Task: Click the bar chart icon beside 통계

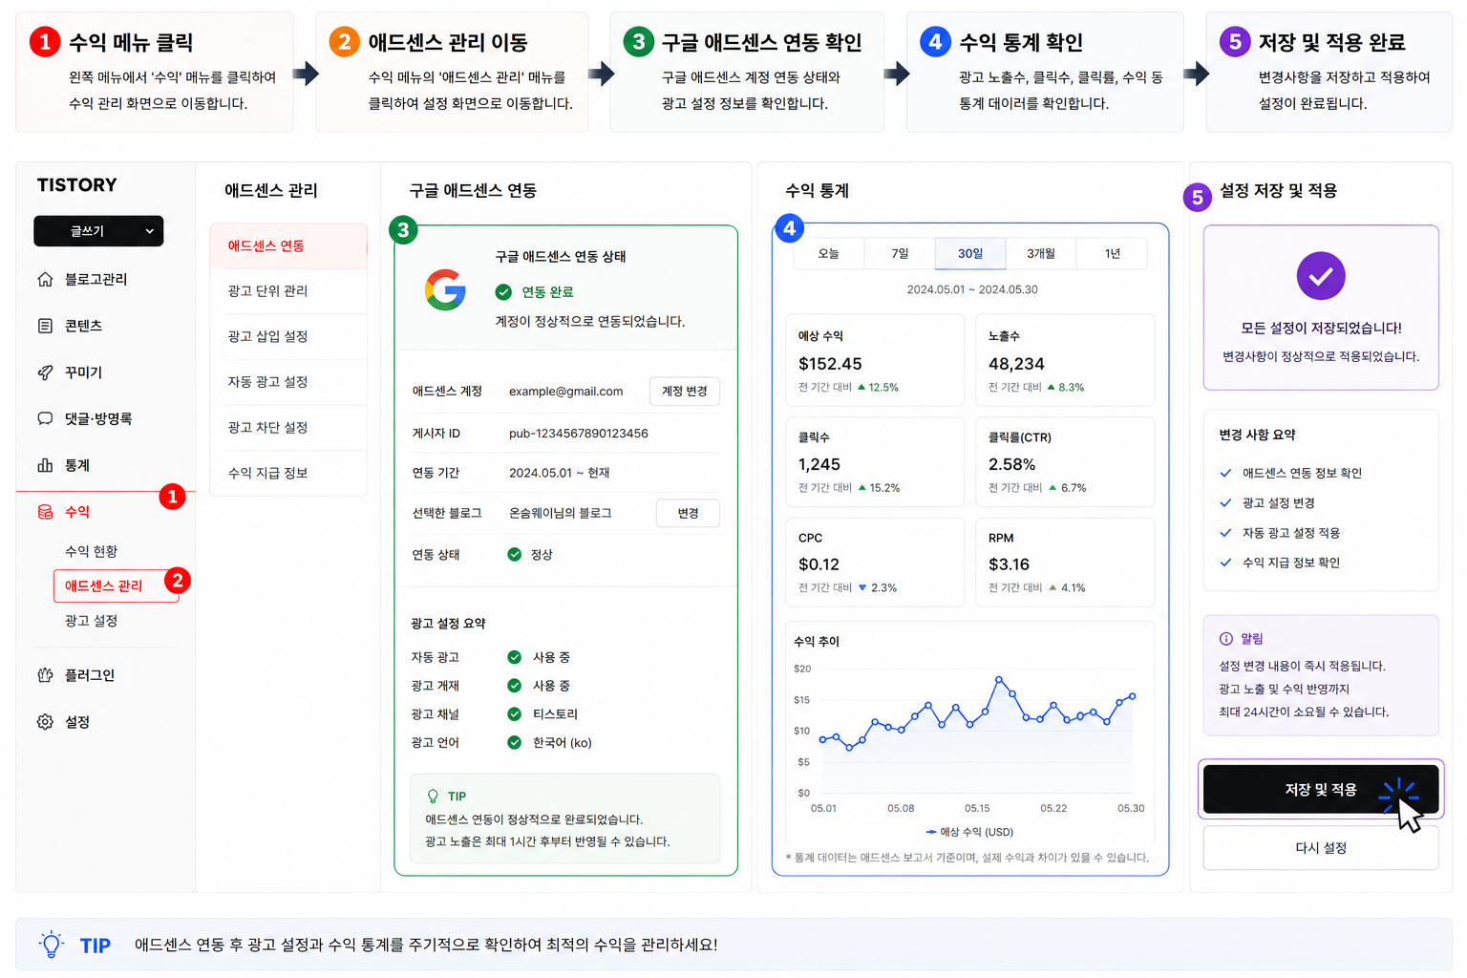Action: click(45, 465)
